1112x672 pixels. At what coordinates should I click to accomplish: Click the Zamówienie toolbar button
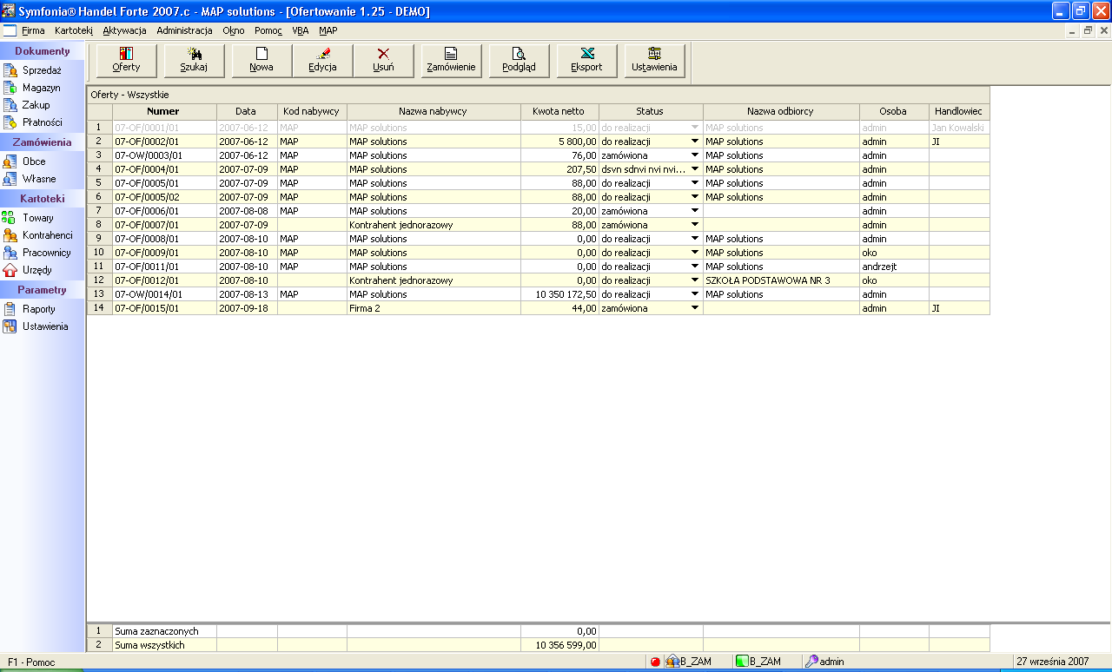pos(452,61)
